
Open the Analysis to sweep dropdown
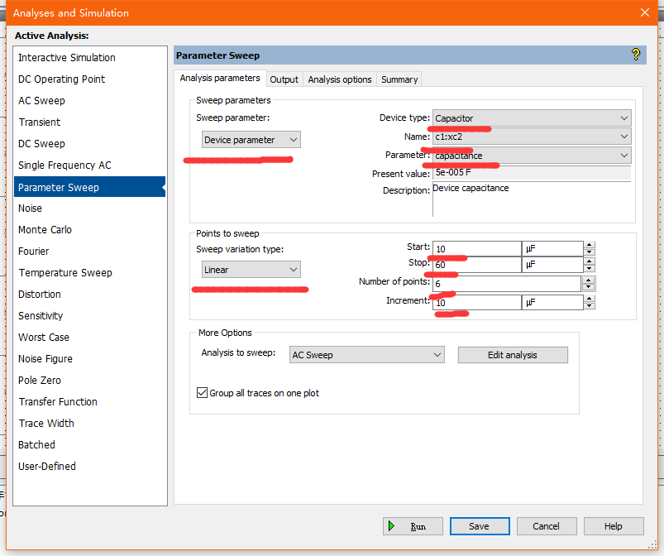pyautogui.click(x=366, y=355)
